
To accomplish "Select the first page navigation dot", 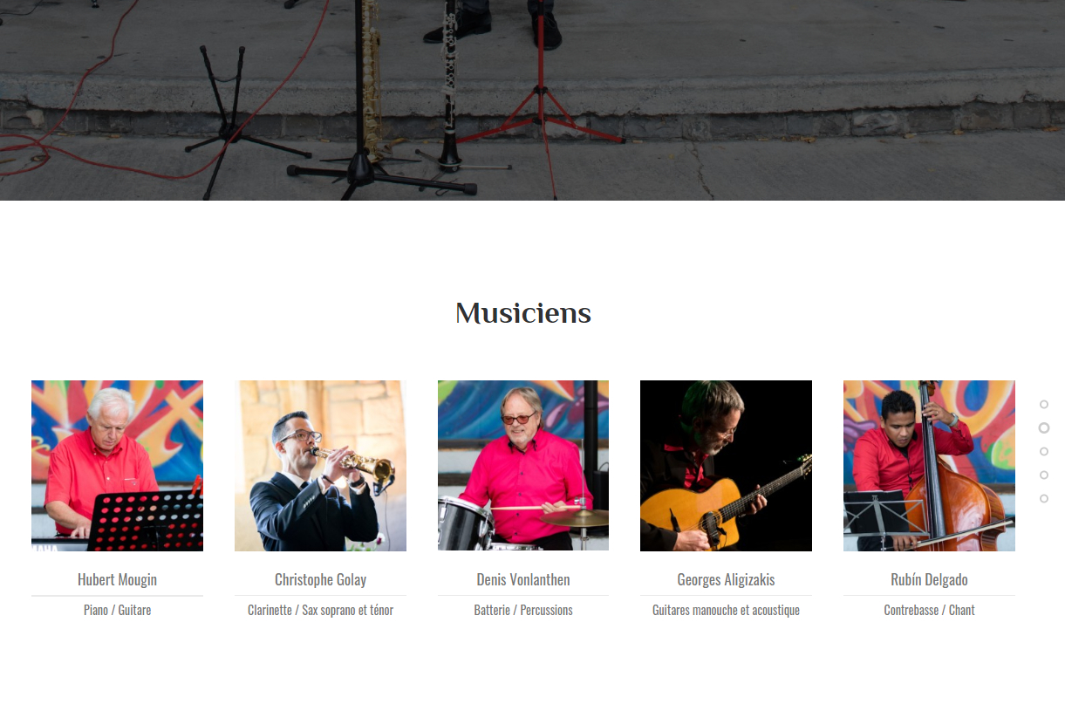I will 1044,404.
